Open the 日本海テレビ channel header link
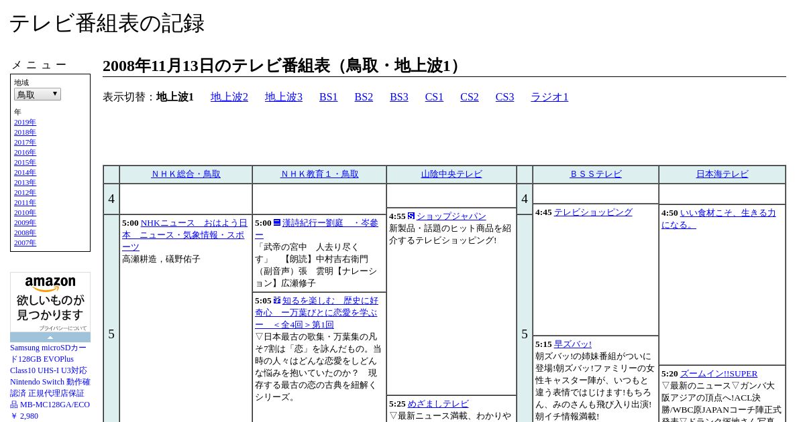Image resolution: width=805 pixels, height=422 pixels. tap(722, 174)
